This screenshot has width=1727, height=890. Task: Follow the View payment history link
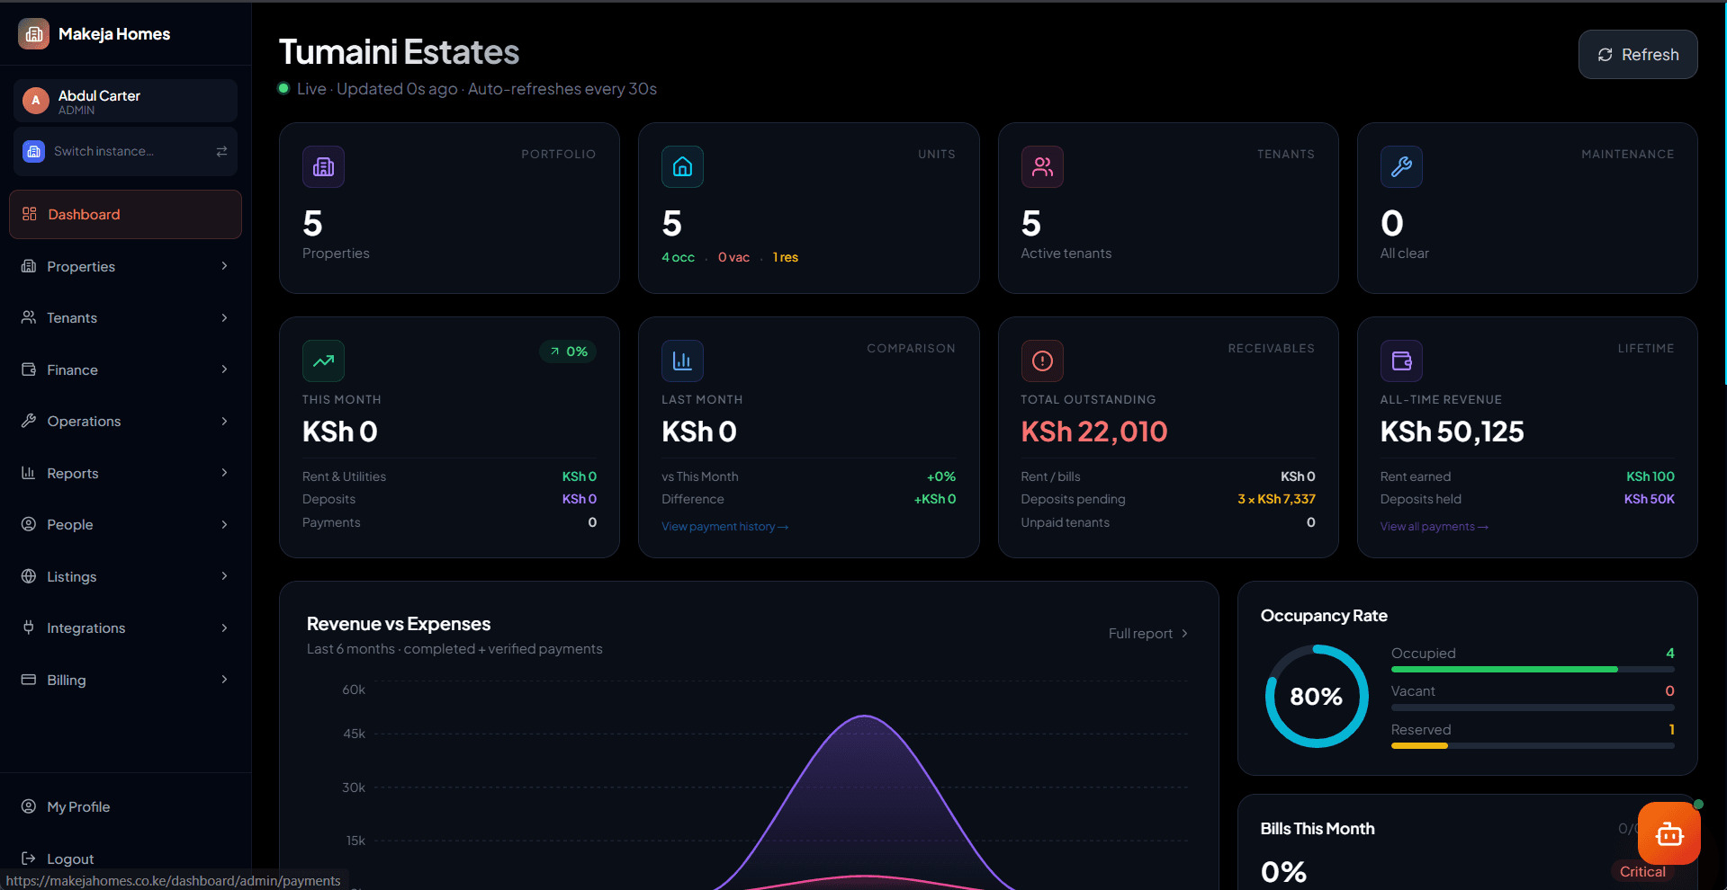click(x=724, y=527)
